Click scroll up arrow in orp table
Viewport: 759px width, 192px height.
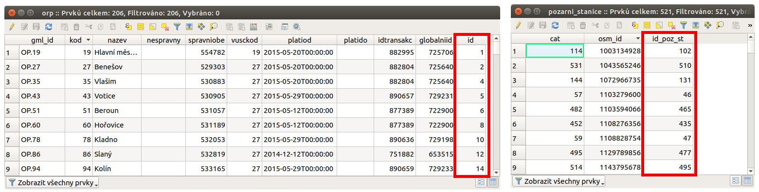coord(496,38)
